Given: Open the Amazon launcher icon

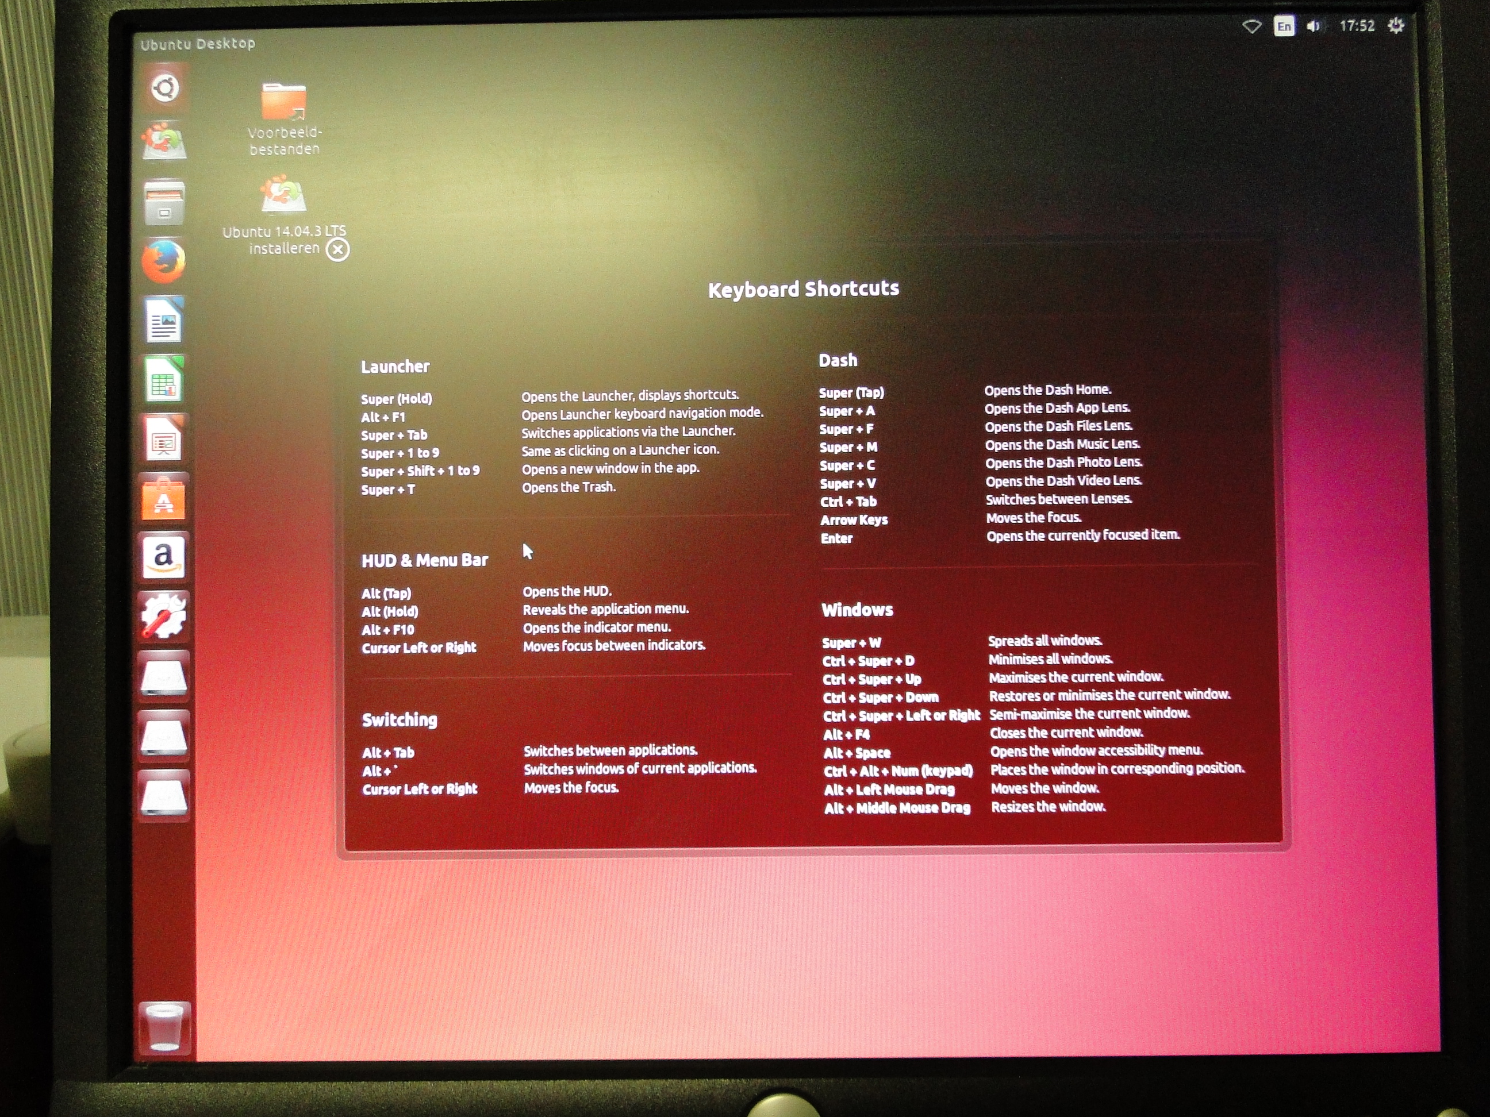Looking at the screenshot, I should point(164,557).
